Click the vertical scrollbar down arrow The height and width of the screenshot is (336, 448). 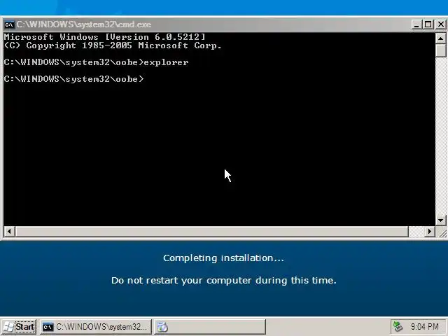pos(440,220)
